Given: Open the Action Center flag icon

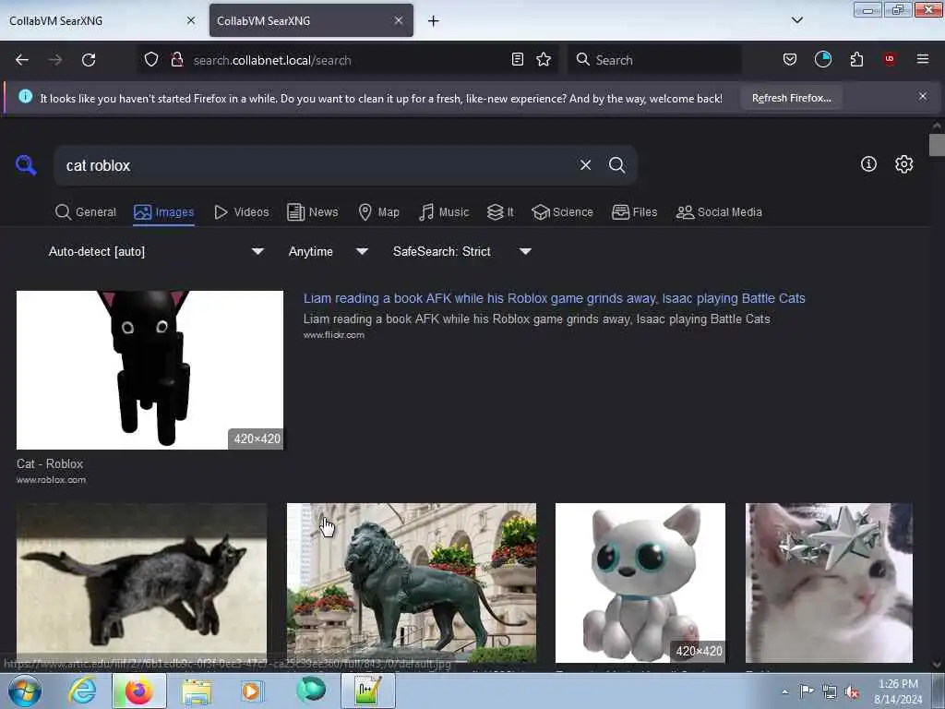Looking at the screenshot, I should [807, 691].
